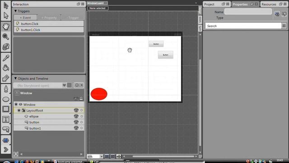The width and height of the screenshot is (289, 163).
Task: Toggle snapping to gridlines icon
Action: pyautogui.click(x=112, y=156)
